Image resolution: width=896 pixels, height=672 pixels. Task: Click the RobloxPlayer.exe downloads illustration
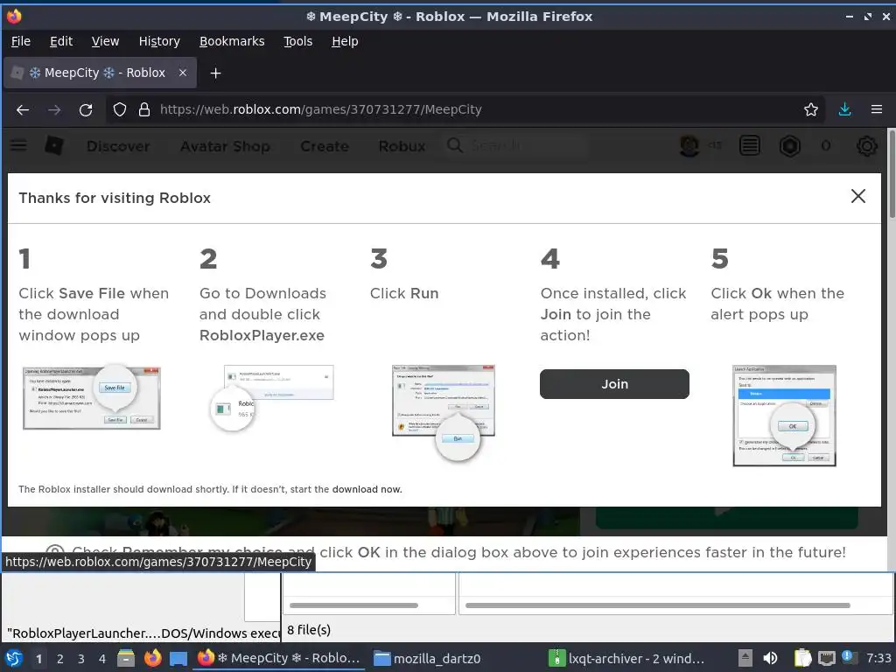click(x=271, y=398)
